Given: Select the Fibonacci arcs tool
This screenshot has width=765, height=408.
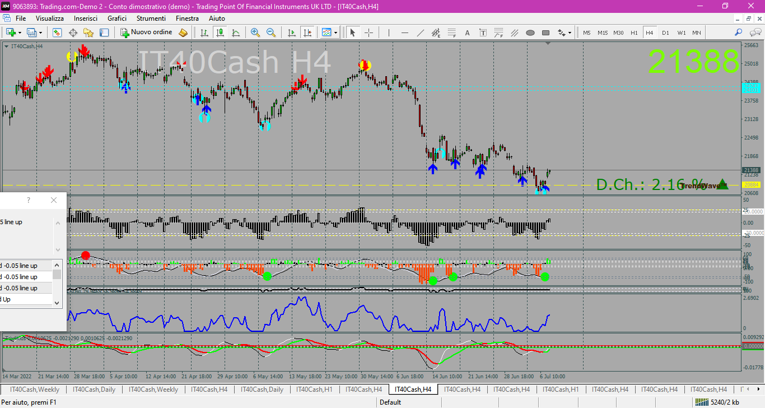Looking at the screenshot, I should tap(499, 33).
